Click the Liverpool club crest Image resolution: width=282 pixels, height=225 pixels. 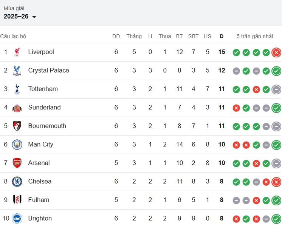[x=17, y=52]
